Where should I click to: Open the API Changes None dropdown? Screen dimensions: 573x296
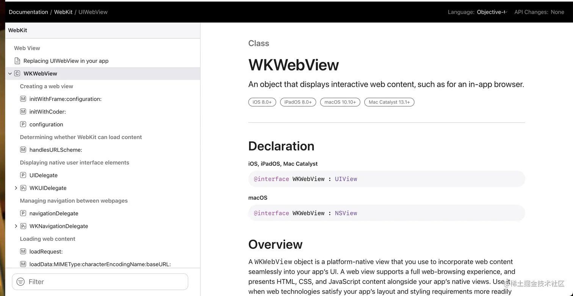point(539,12)
